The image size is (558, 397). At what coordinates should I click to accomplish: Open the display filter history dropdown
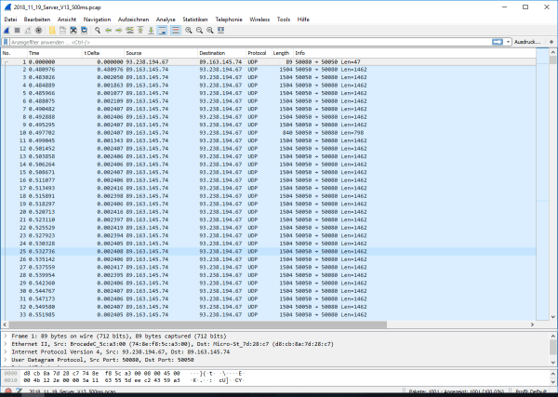[508, 42]
